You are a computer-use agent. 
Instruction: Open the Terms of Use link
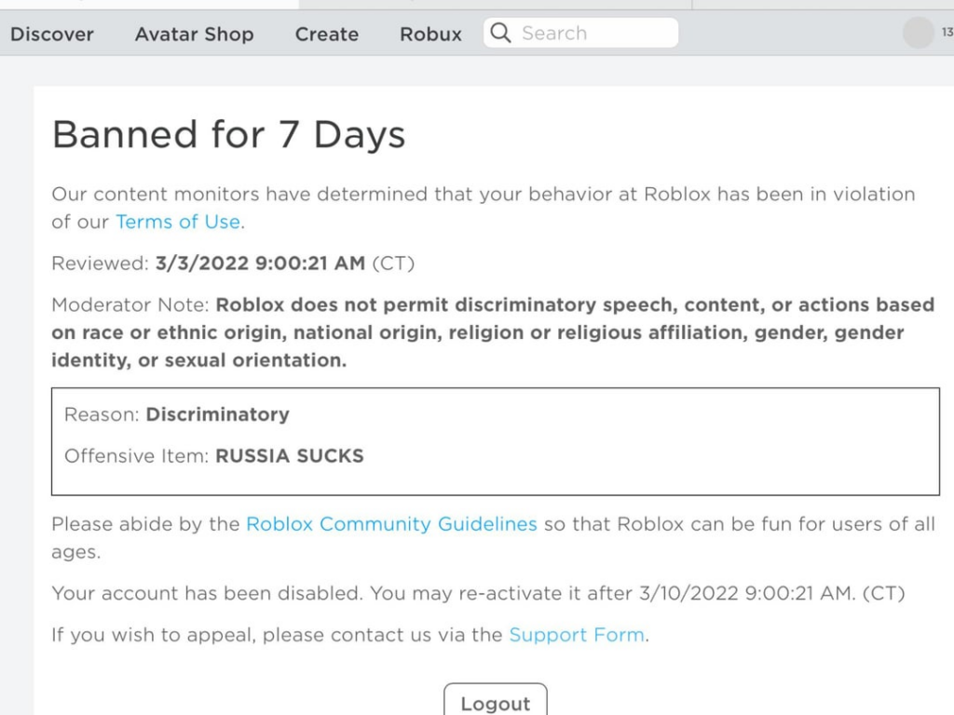point(177,223)
